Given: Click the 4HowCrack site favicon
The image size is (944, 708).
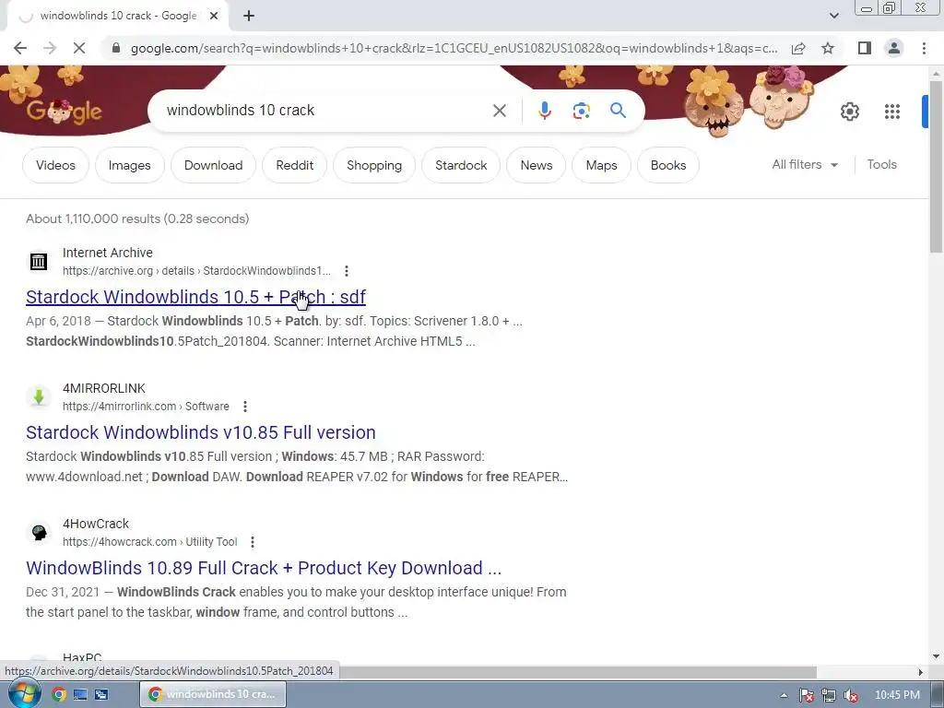Looking at the screenshot, I should click(x=39, y=532).
